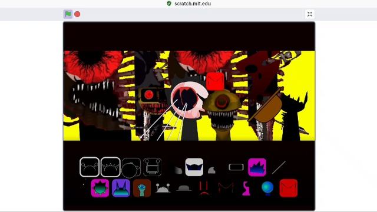
Task: Select the gray bowler-hat shaped icon
Action: 184,188
